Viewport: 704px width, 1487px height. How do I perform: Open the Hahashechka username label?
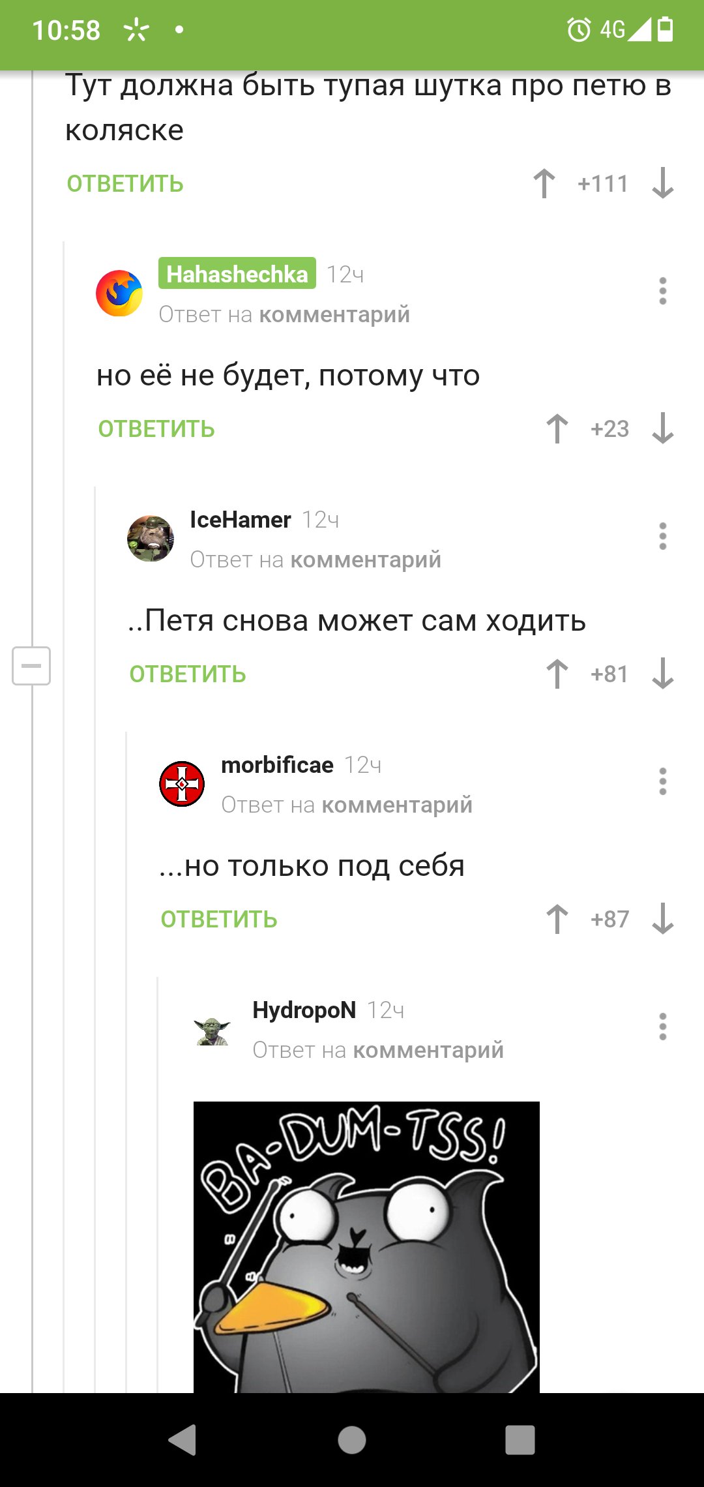(x=237, y=274)
